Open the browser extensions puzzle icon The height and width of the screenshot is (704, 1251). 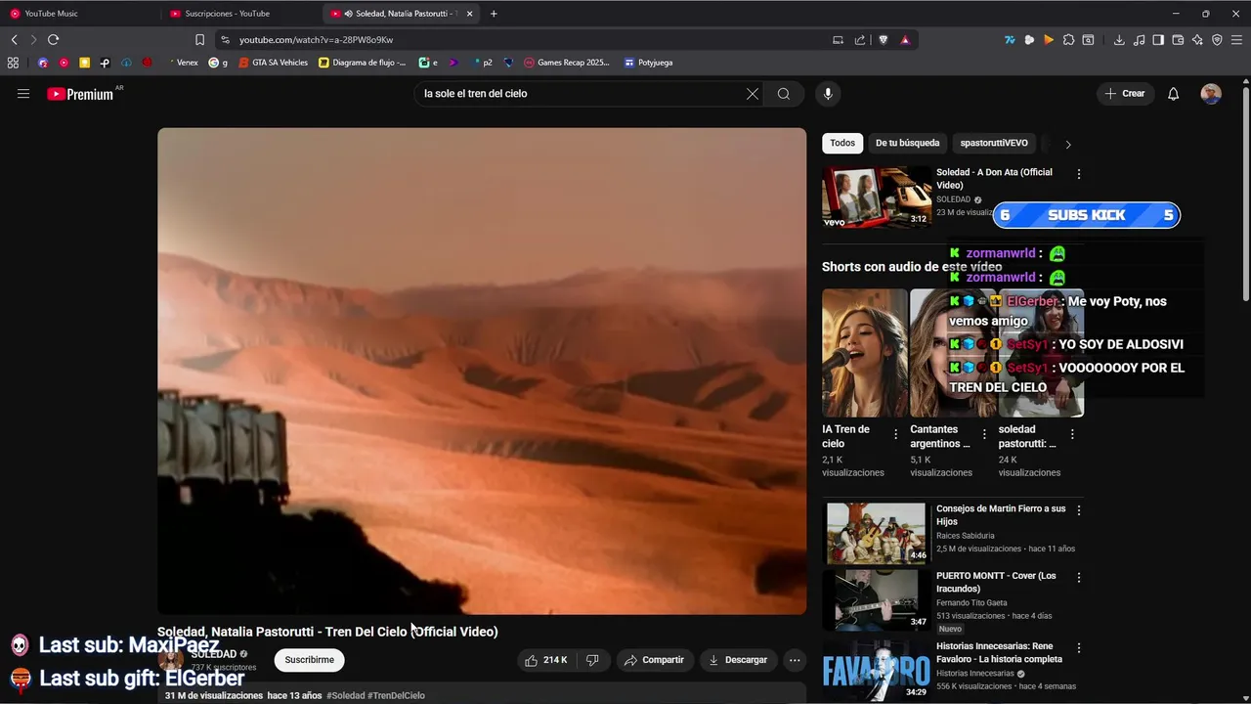1068,40
